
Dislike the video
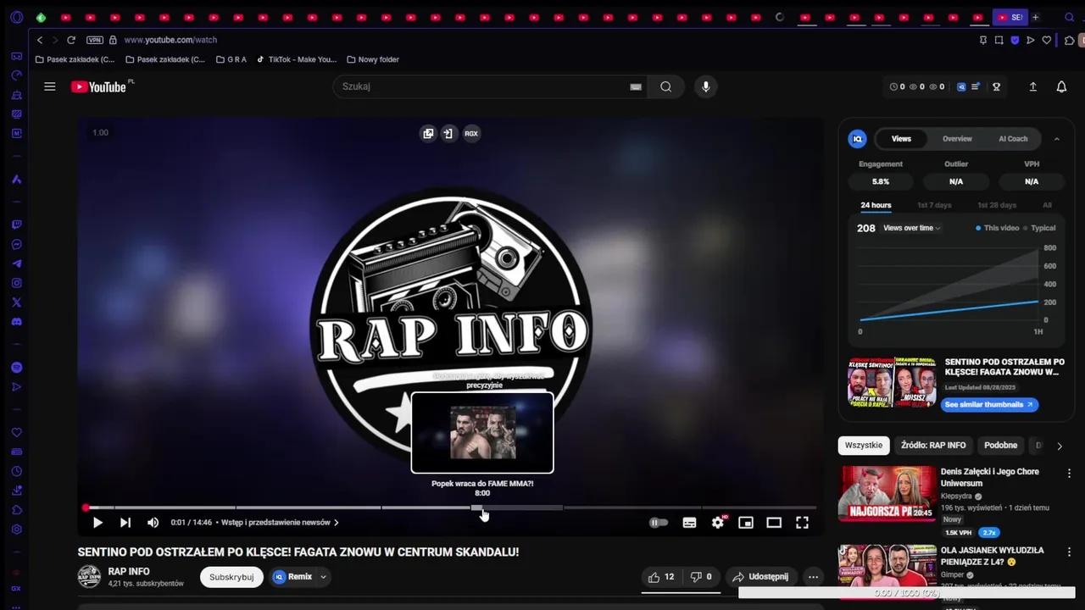coord(702,577)
